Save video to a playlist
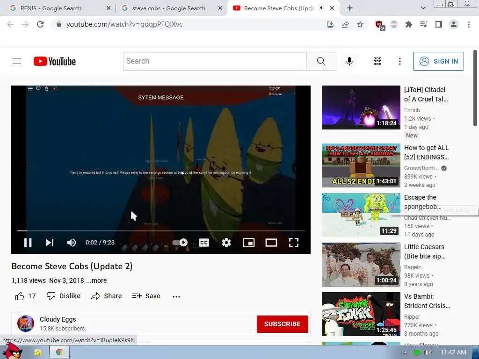The width and height of the screenshot is (479, 359). click(x=146, y=296)
